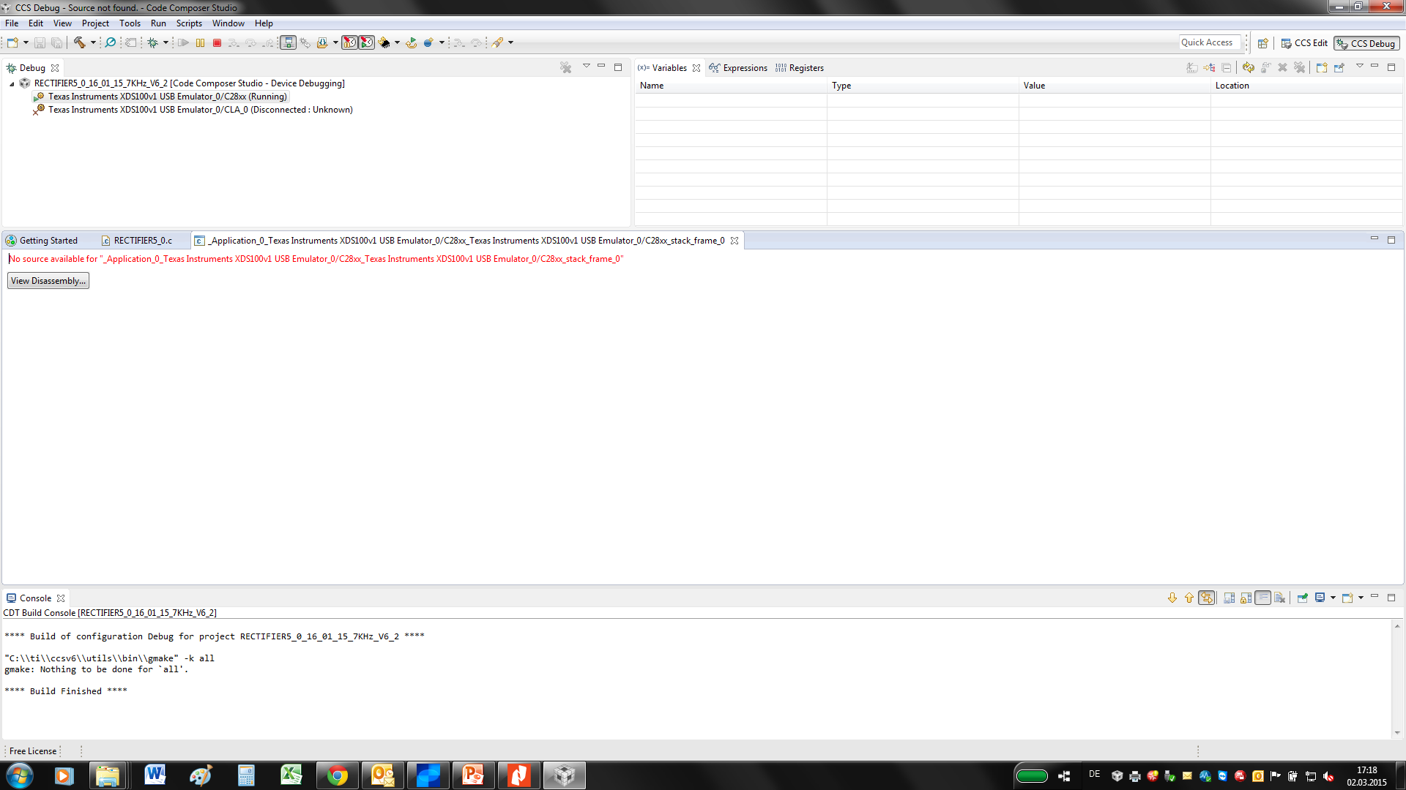Click the hammer Build icon
The height and width of the screenshot is (790, 1406).
pyautogui.click(x=79, y=42)
